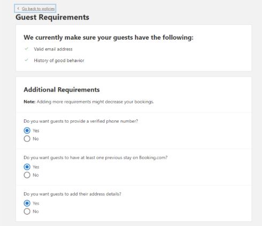Click 'No' text label under address details
Viewport: 262px width, 226px height.
coord(36,212)
